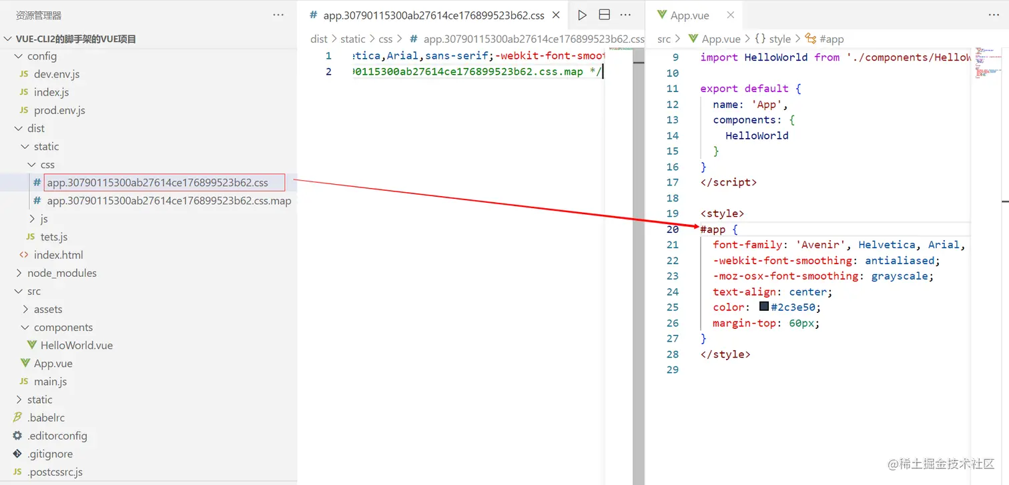Image resolution: width=1009 pixels, height=485 pixels.
Task: Click the minimap of the CSS editor
Action: click(x=621, y=49)
